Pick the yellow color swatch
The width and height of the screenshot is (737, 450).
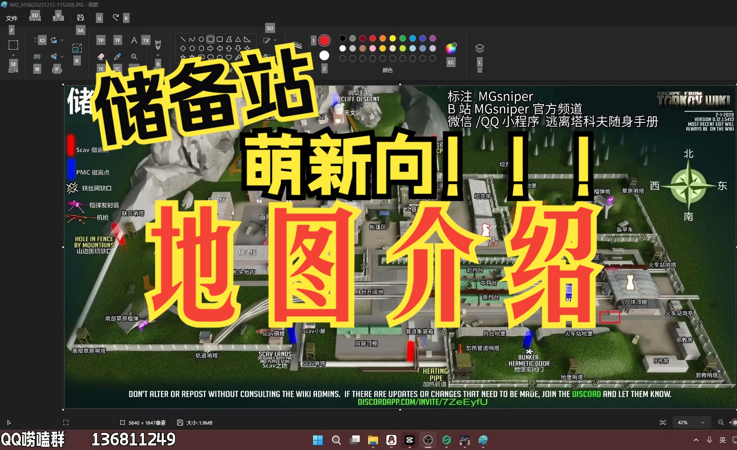393,38
